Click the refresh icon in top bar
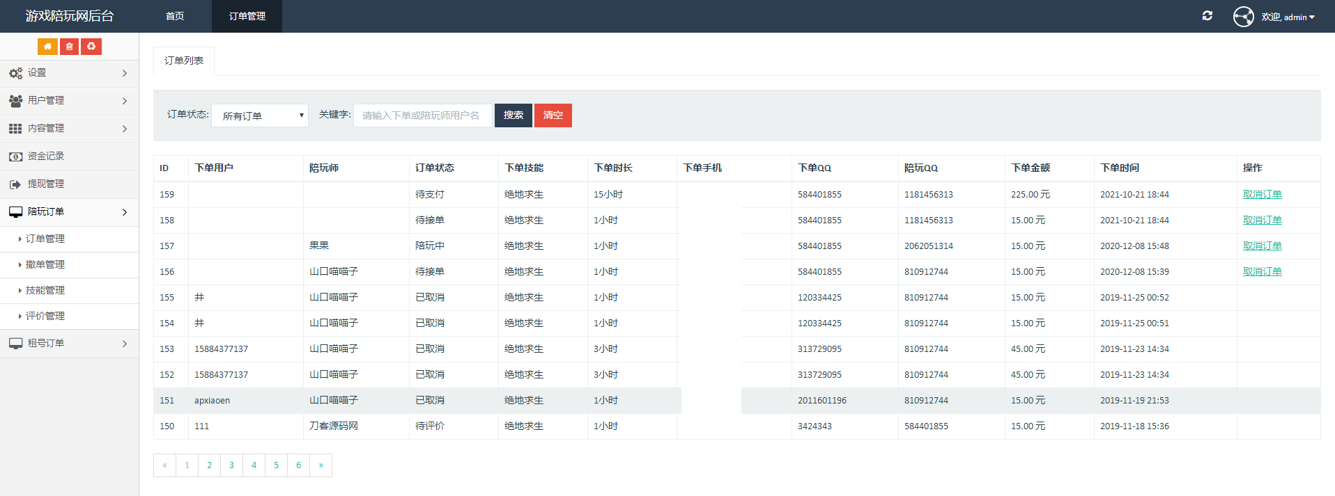 (1207, 16)
